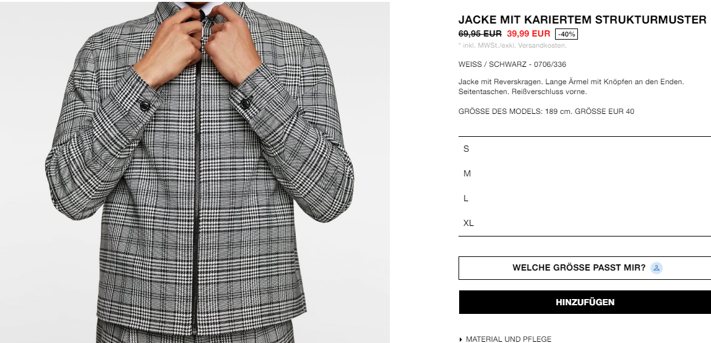Click the crossed-out 69,95 EUR price
Viewport: 711px width, 343px height.
(480, 33)
